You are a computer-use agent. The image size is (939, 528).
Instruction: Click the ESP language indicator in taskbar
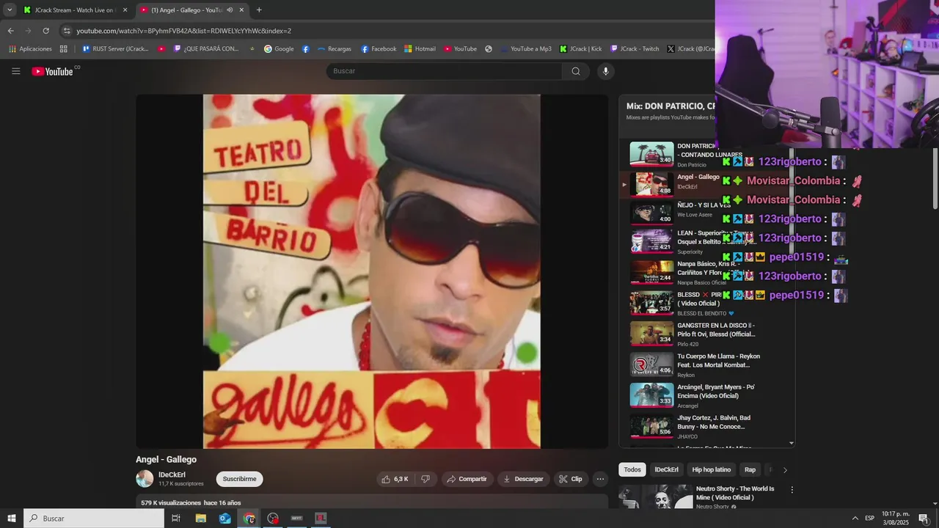[x=869, y=518]
